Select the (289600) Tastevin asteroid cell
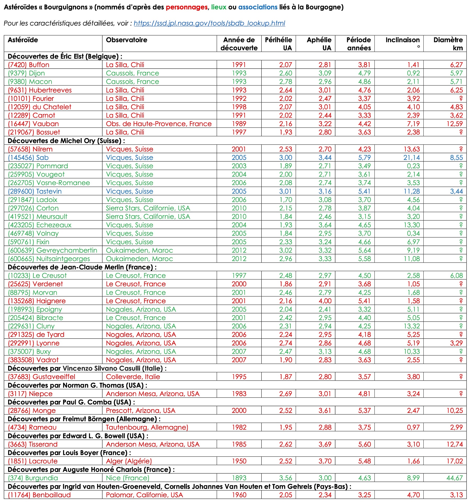Screen dimensions: 471x502 click(x=35, y=191)
